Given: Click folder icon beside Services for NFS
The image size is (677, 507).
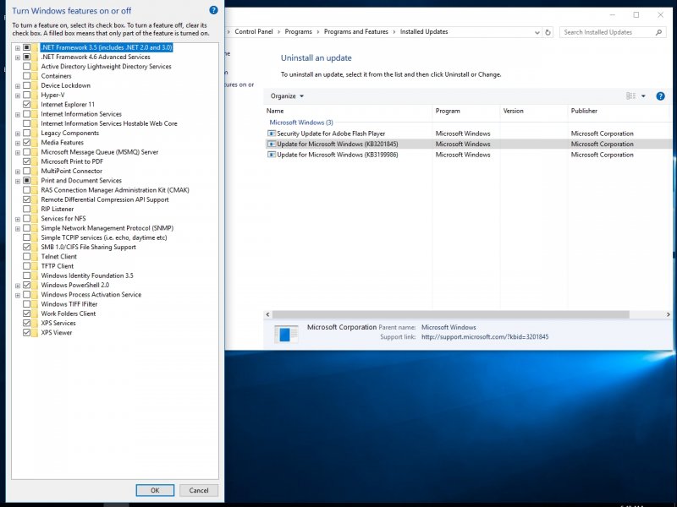Looking at the screenshot, I should 35,219.
